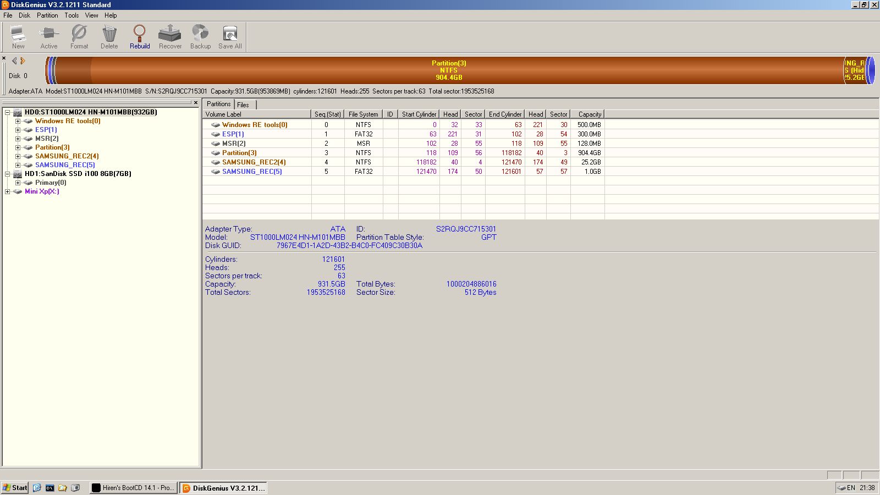Select HD0:ST1000LM024 disk in tree
Viewport: 880px width, 495px height.
91,112
